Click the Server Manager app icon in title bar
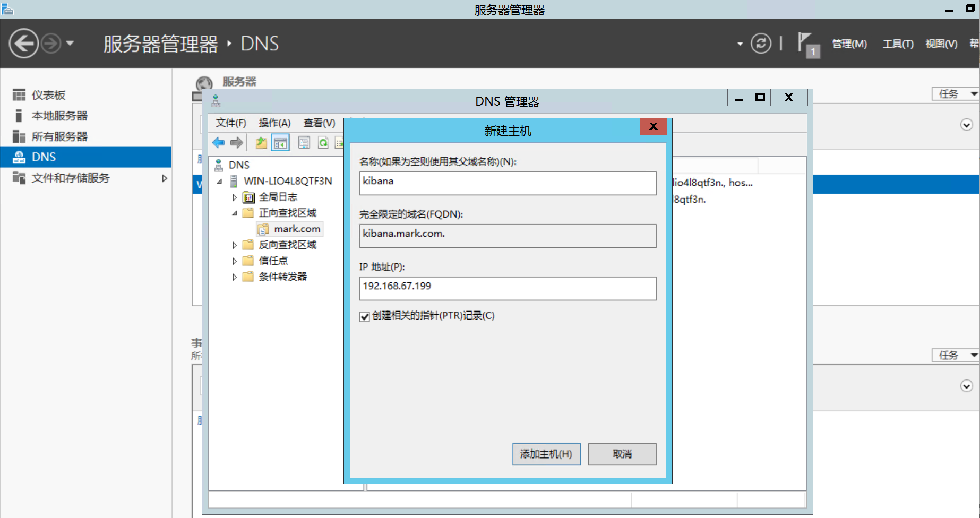 (7, 8)
